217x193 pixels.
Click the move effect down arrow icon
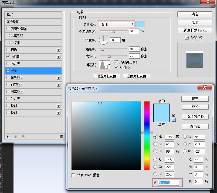[23, 136]
